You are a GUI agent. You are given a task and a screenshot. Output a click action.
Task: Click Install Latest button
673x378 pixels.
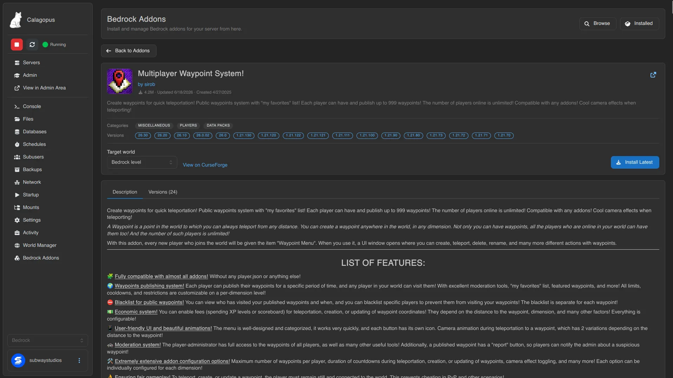635,162
